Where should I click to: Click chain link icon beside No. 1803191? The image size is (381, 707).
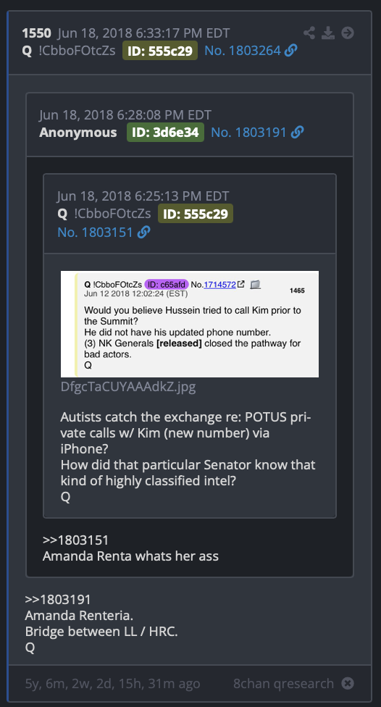pyautogui.click(x=298, y=132)
